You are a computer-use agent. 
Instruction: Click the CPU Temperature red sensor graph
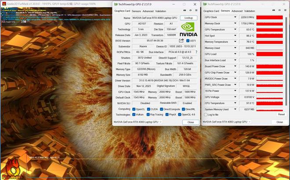[269, 103]
